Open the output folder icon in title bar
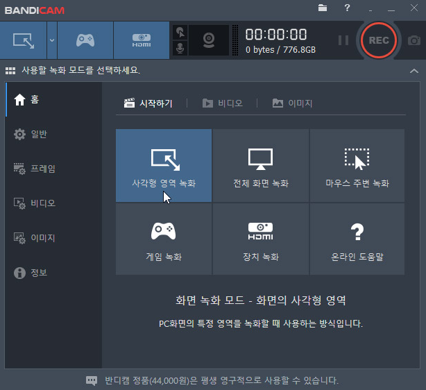The height and width of the screenshot is (390, 426). click(323, 8)
